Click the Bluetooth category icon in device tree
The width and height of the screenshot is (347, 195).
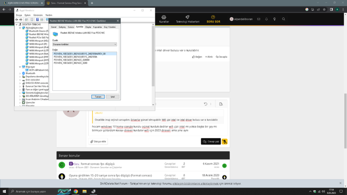pos(23,73)
